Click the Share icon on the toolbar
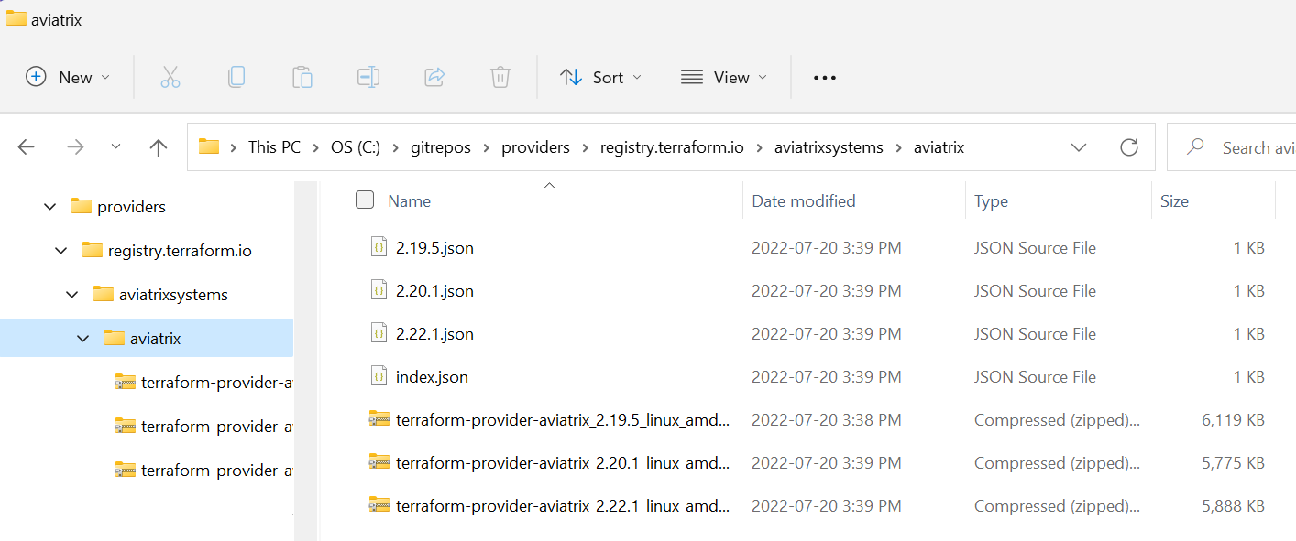 pyautogui.click(x=434, y=77)
